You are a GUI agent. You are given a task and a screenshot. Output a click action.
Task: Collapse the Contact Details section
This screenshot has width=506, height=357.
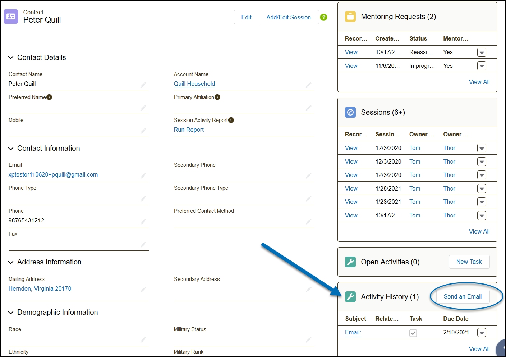[11, 58]
